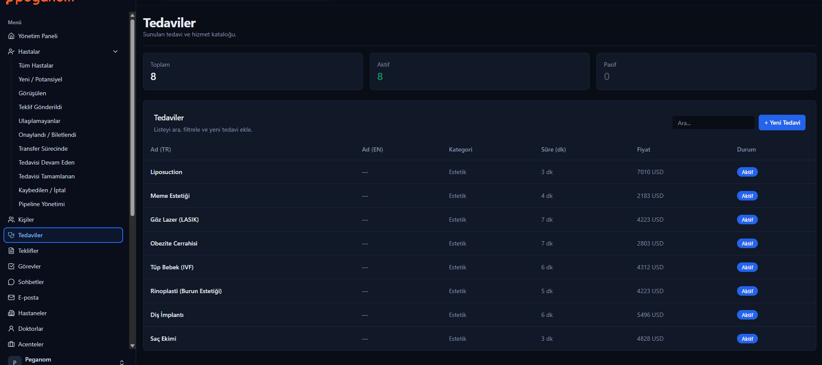Select Teklif Gönderildi in sidebar
Viewport: 822px width, 365px height.
point(40,107)
